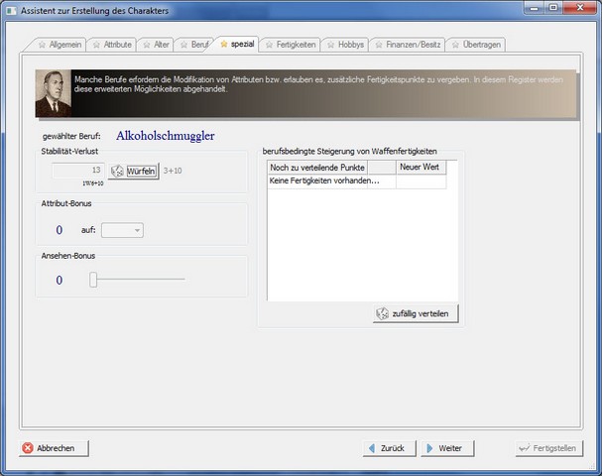Click the star icon on Hobbys tab

tap(331, 45)
